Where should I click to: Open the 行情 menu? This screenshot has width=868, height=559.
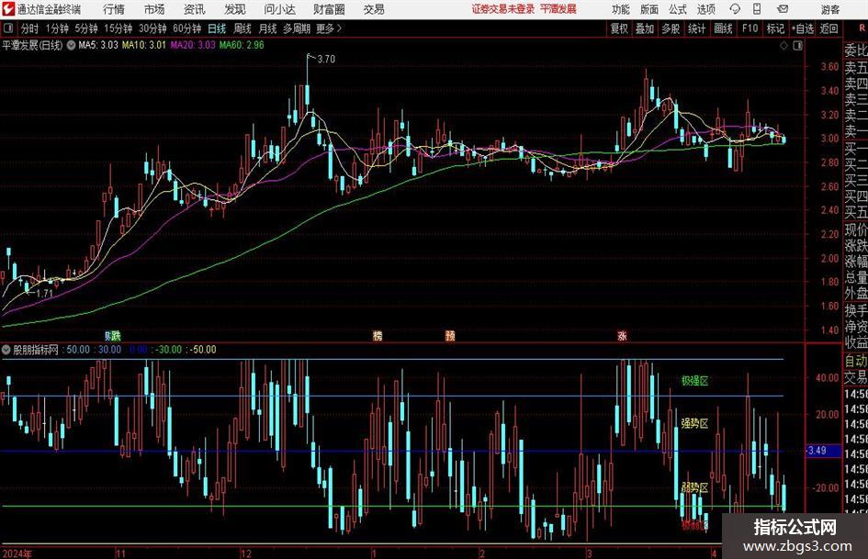[114, 9]
